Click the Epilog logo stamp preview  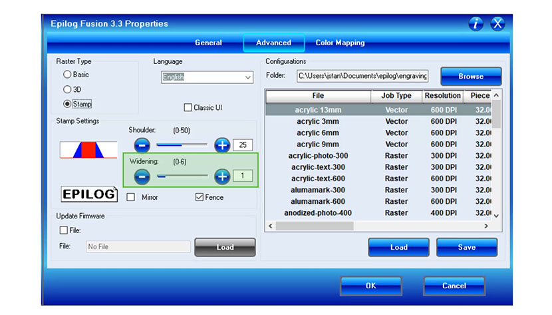(89, 194)
